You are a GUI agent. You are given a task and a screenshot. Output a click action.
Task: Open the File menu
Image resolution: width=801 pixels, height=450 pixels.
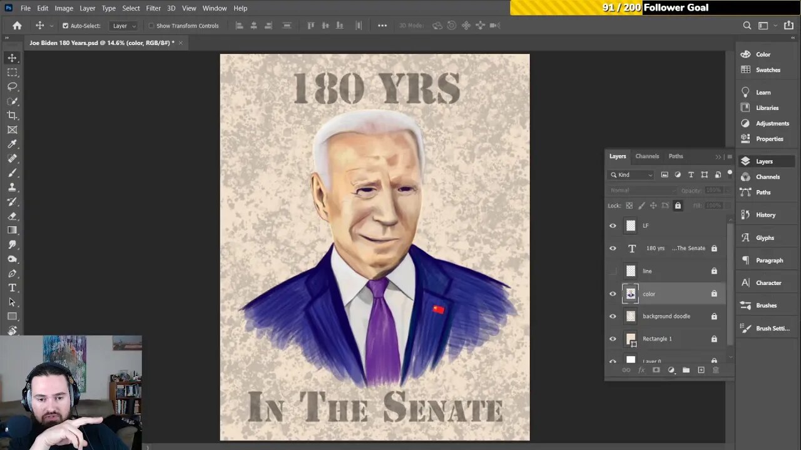pyautogui.click(x=26, y=8)
